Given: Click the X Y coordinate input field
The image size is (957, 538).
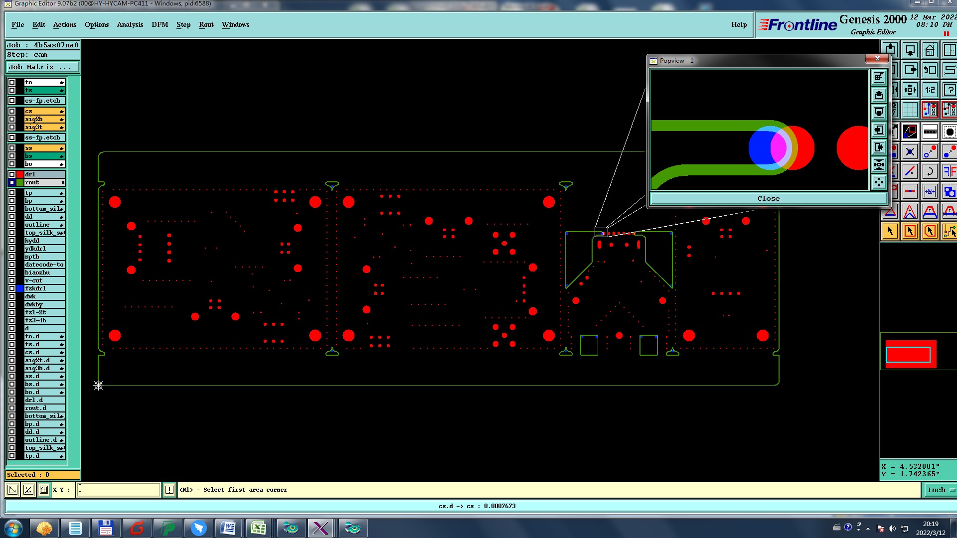Looking at the screenshot, I should (x=119, y=490).
